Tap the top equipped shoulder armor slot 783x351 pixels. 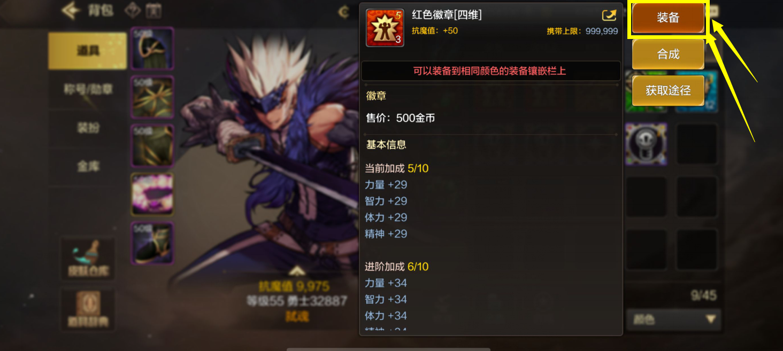152,49
